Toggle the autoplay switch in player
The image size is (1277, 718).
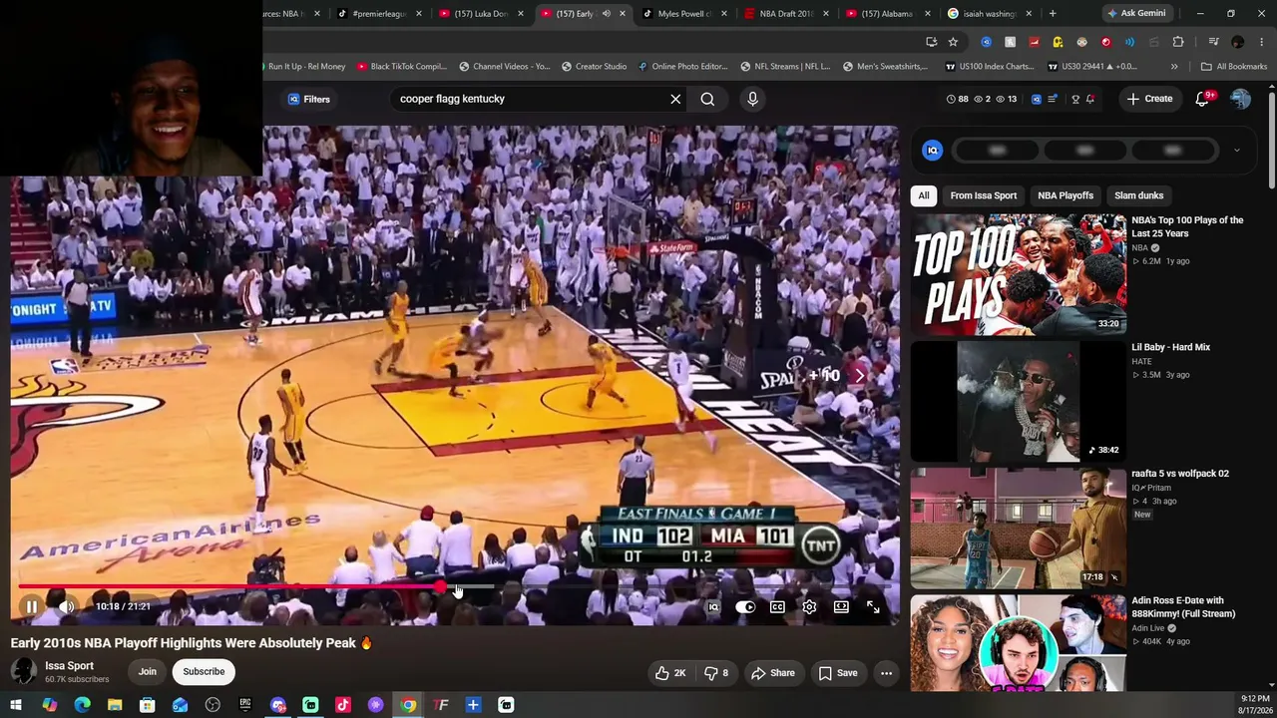point(745,606)
